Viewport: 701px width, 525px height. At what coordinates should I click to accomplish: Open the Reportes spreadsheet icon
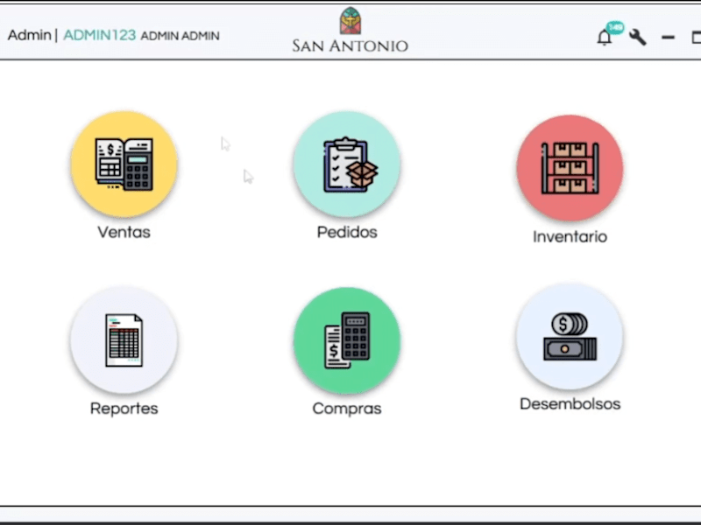pyautogui.click(x=124, y=340)
